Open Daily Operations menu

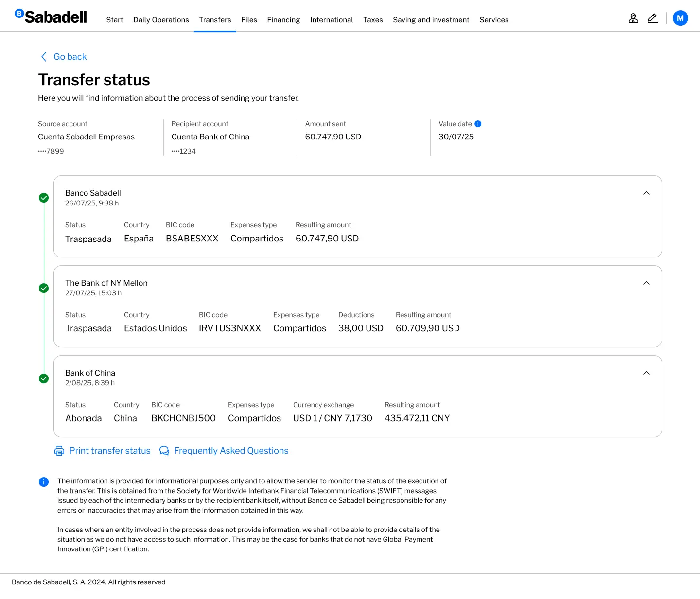coord(161,20)
